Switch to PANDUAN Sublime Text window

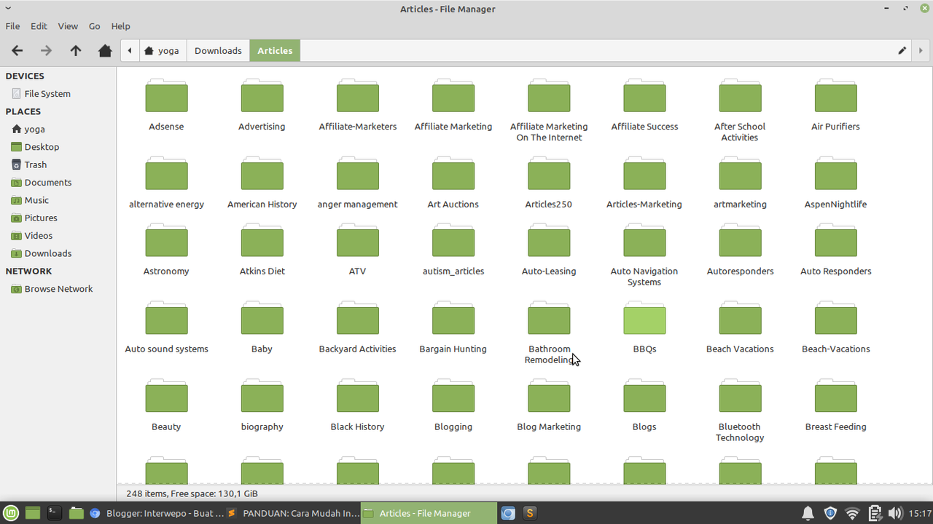coord(294,513)
